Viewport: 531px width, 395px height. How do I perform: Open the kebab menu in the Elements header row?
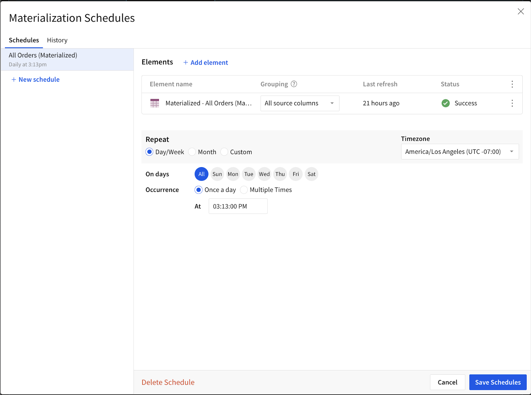tap(512, 84)
